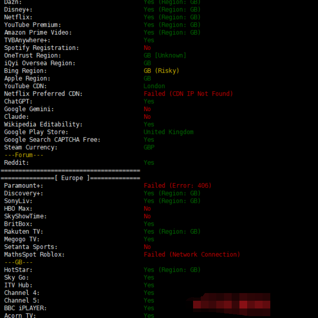This screenshot has width=318, height=318.
Task: Click the '---Forum---' heading
Action: [x=24, y=155]
